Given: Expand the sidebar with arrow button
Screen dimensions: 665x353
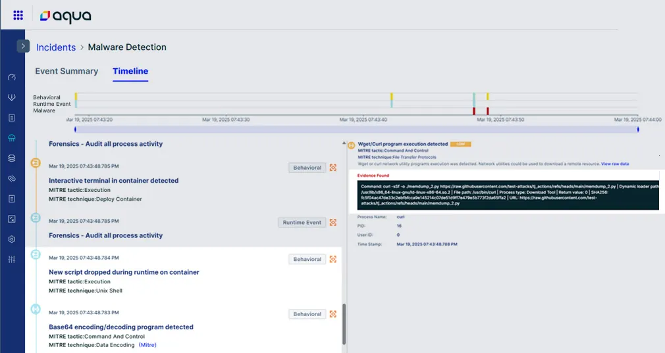Looking at the screenshot, I should coord(23,46).
